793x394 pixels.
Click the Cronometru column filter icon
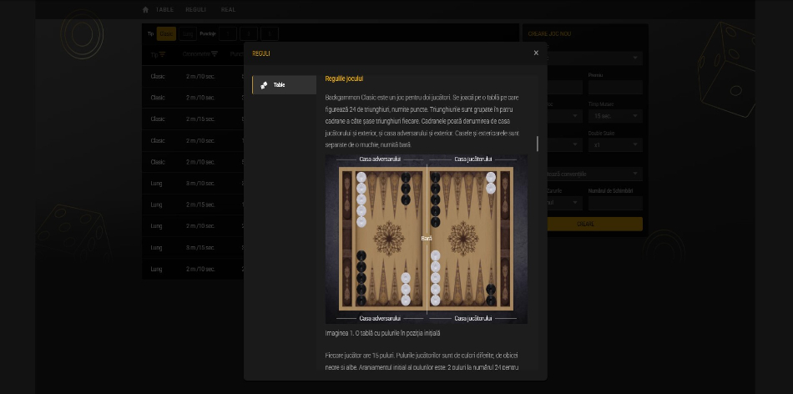(x=215, y=54)
